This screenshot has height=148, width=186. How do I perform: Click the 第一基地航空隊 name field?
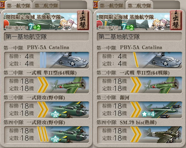(x=46, y=37)
